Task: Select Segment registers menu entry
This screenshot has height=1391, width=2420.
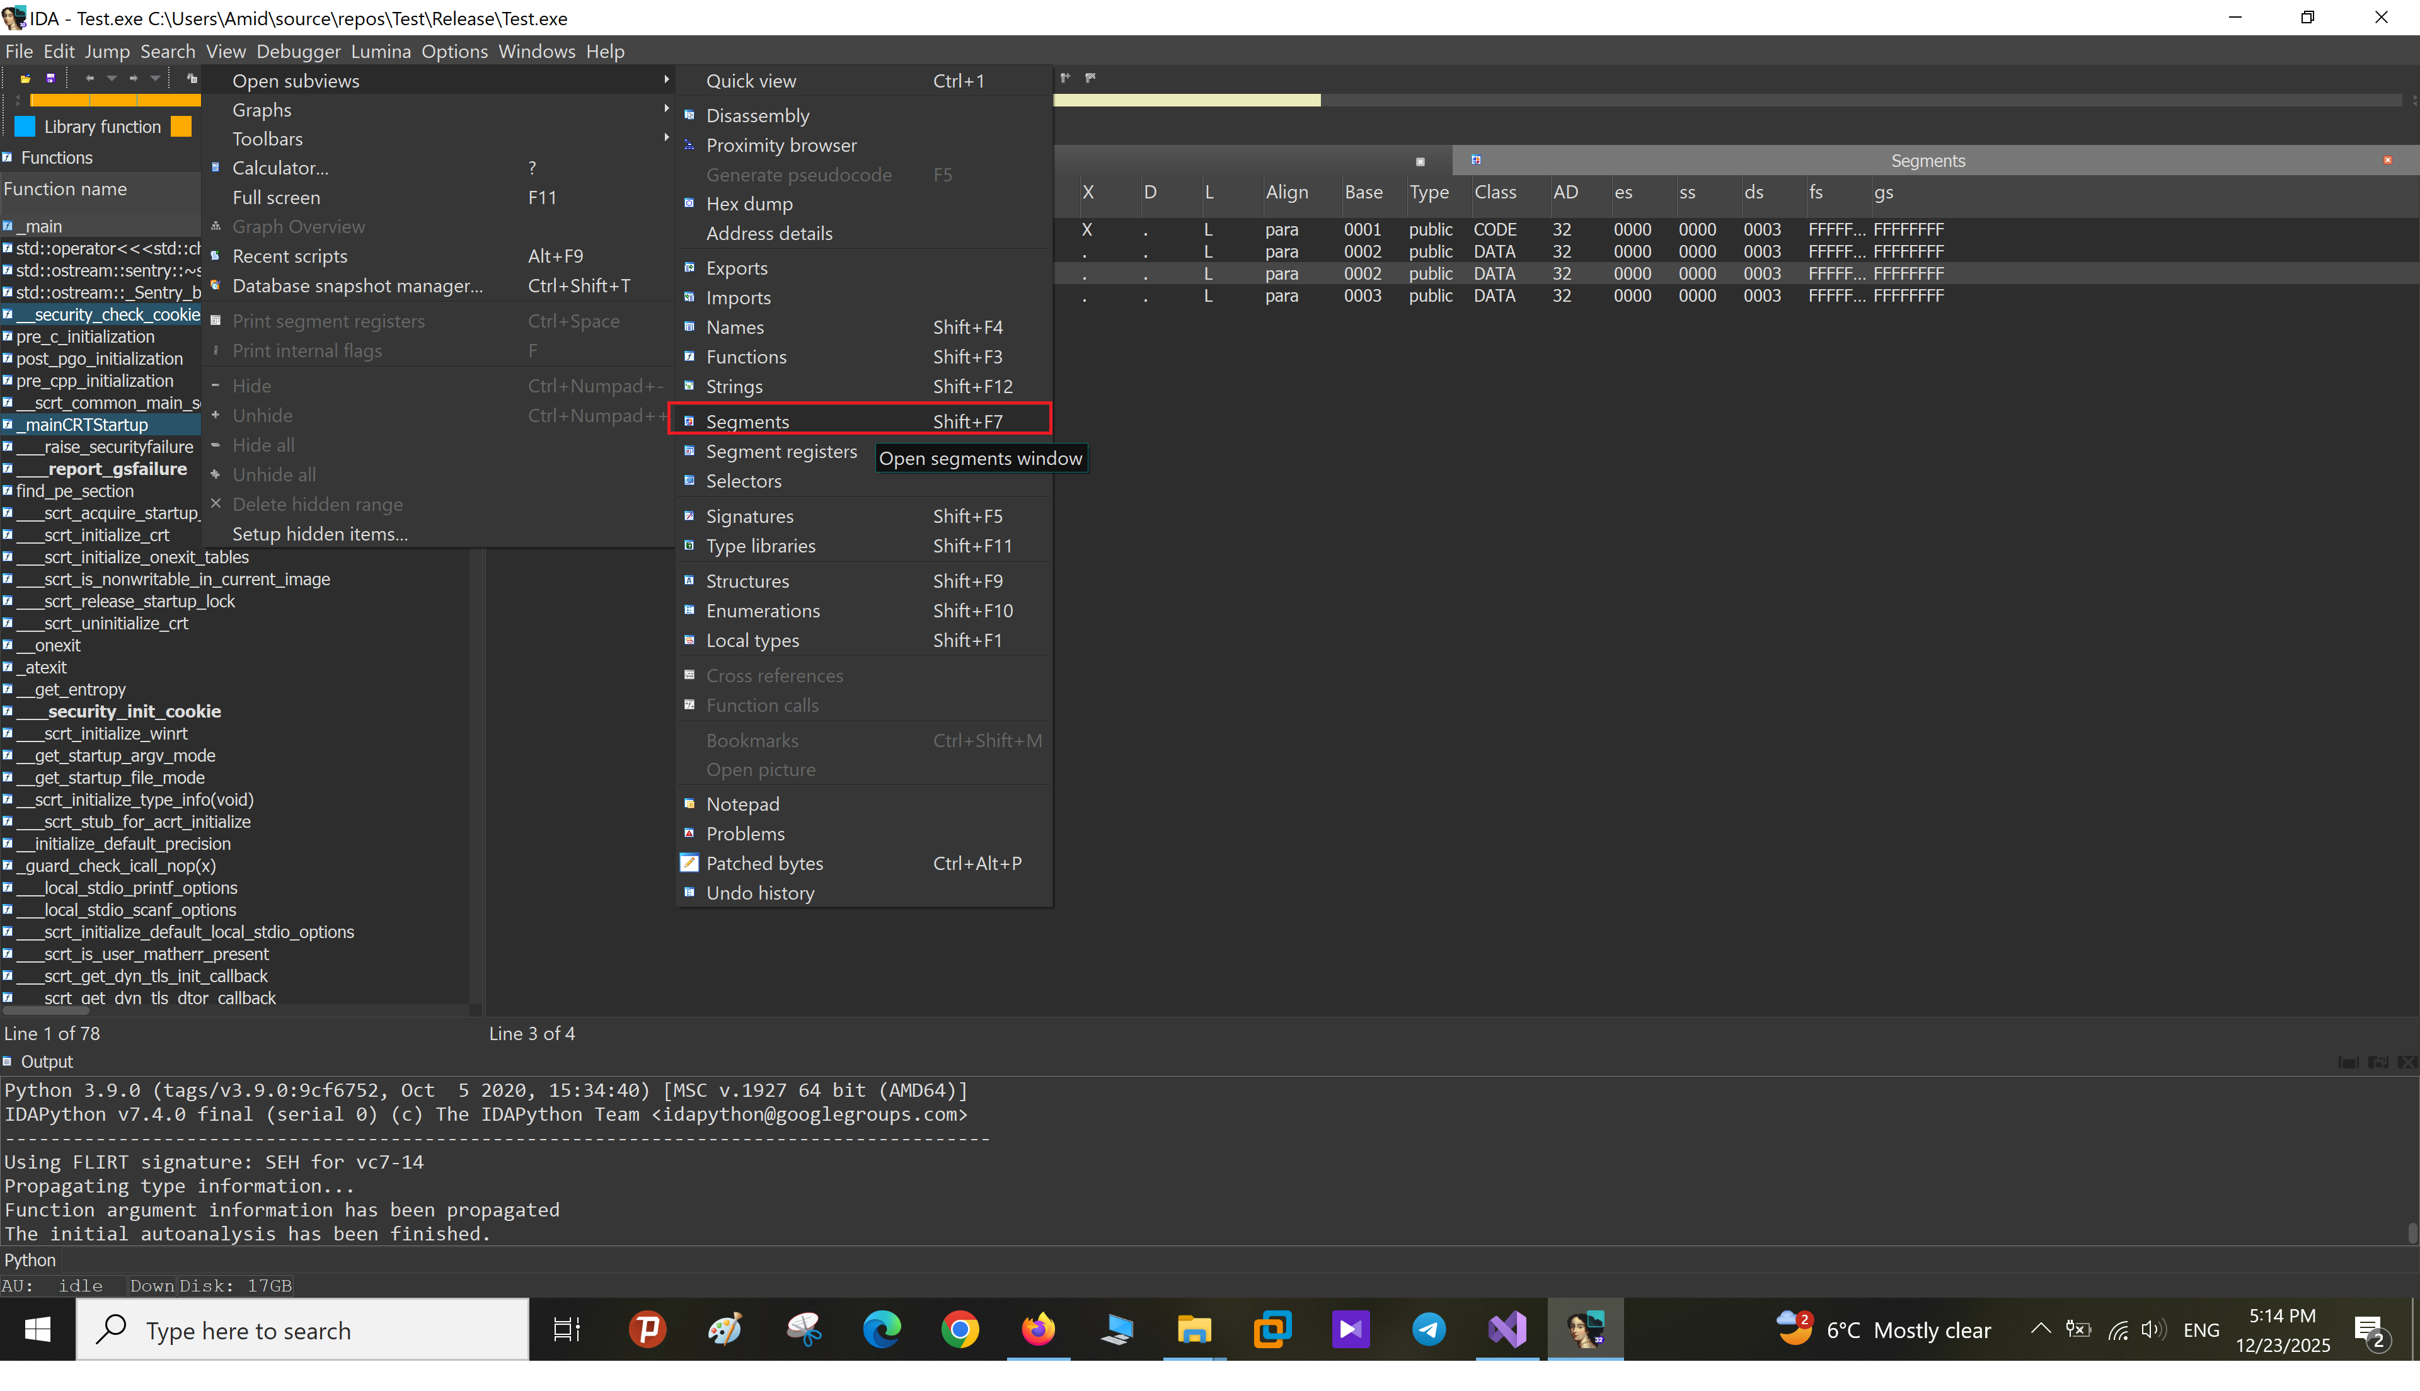Action: point(781,451)
